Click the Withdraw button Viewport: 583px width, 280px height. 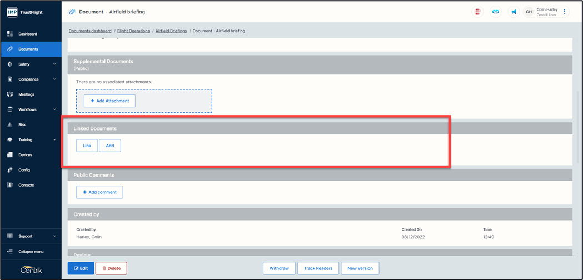coord(279,268)
